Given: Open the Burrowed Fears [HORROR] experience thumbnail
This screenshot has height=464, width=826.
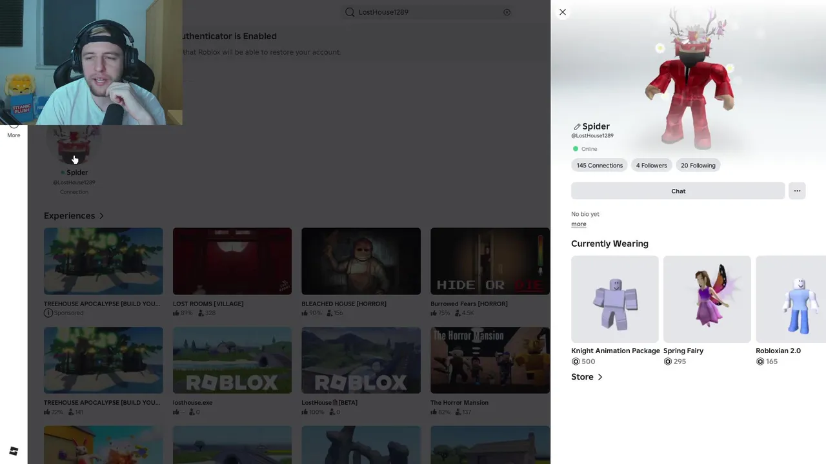Looking at the screenshot, I should [490, 261].
